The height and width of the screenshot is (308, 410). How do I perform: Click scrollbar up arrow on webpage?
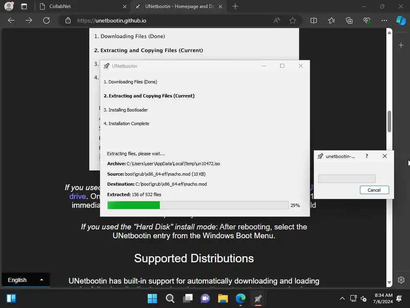tap(389, 32)
